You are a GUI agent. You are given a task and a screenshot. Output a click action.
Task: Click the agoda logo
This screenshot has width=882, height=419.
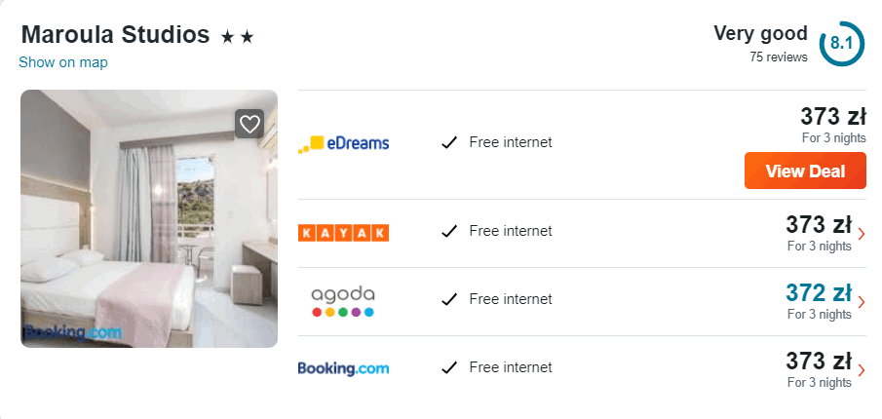(x=343, y=300)
